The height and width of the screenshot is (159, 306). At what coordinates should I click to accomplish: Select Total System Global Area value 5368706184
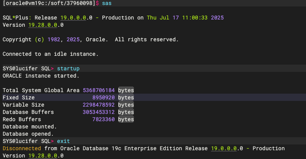coord(99,90)
